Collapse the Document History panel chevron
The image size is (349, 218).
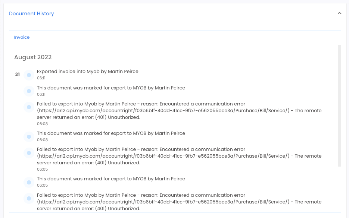(x=339, y=13)
